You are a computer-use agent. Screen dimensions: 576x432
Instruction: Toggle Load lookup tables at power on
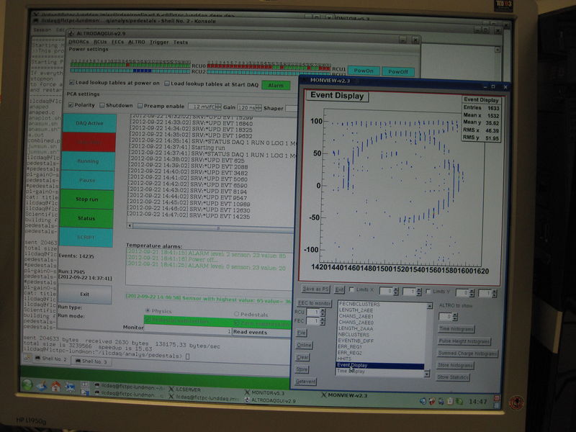[x=72, y=83]
